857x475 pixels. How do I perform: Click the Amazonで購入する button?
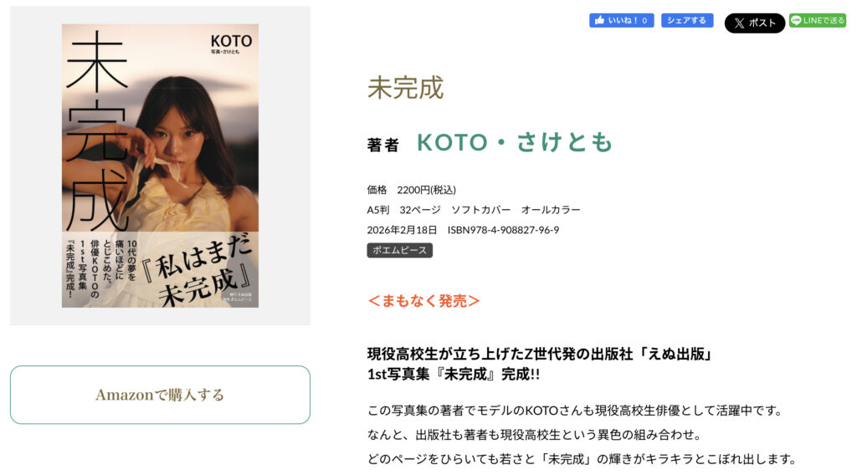coord(160,395)
